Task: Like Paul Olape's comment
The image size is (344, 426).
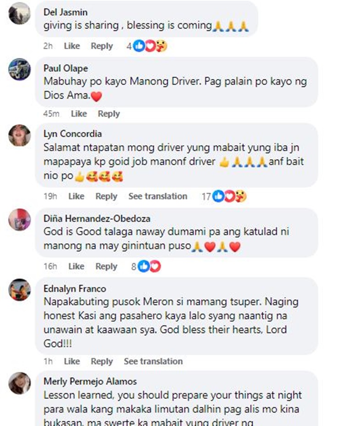Action: click(x=79, y=113)
